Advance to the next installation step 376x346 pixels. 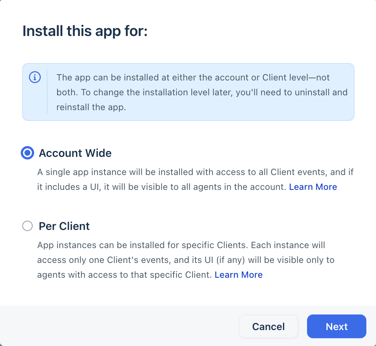tap(336, 326)
